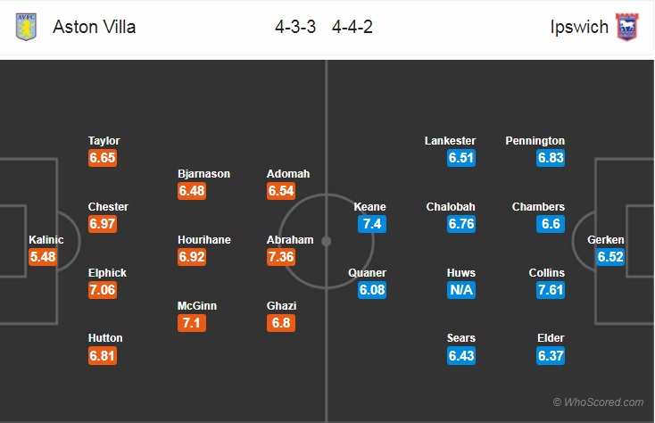Select Abraham's 7.36 rating badge
655x423 pixels.
click(281, 257)
